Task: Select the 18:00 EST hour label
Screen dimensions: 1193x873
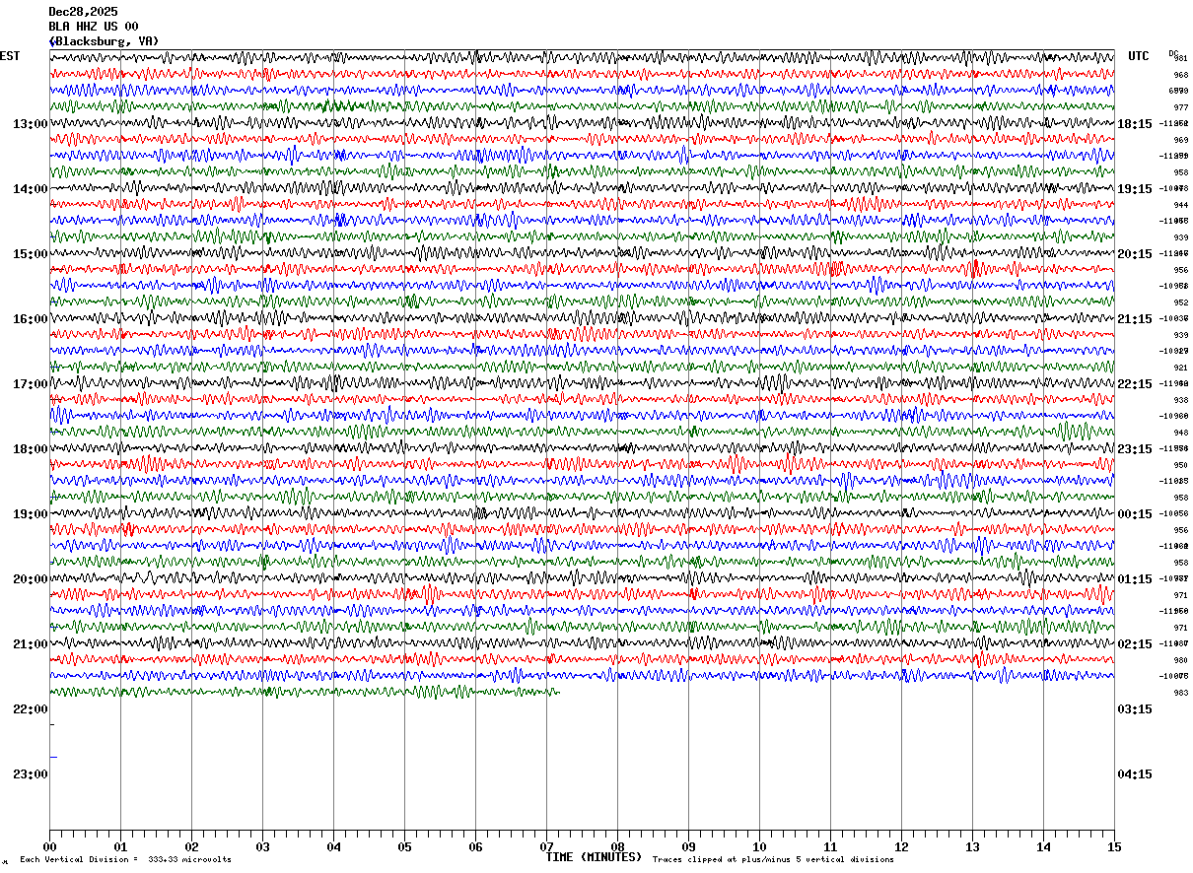Action: [31, 449]
